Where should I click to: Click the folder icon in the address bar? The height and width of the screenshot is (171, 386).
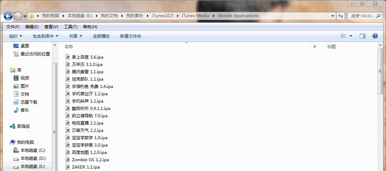coord(31,16)
